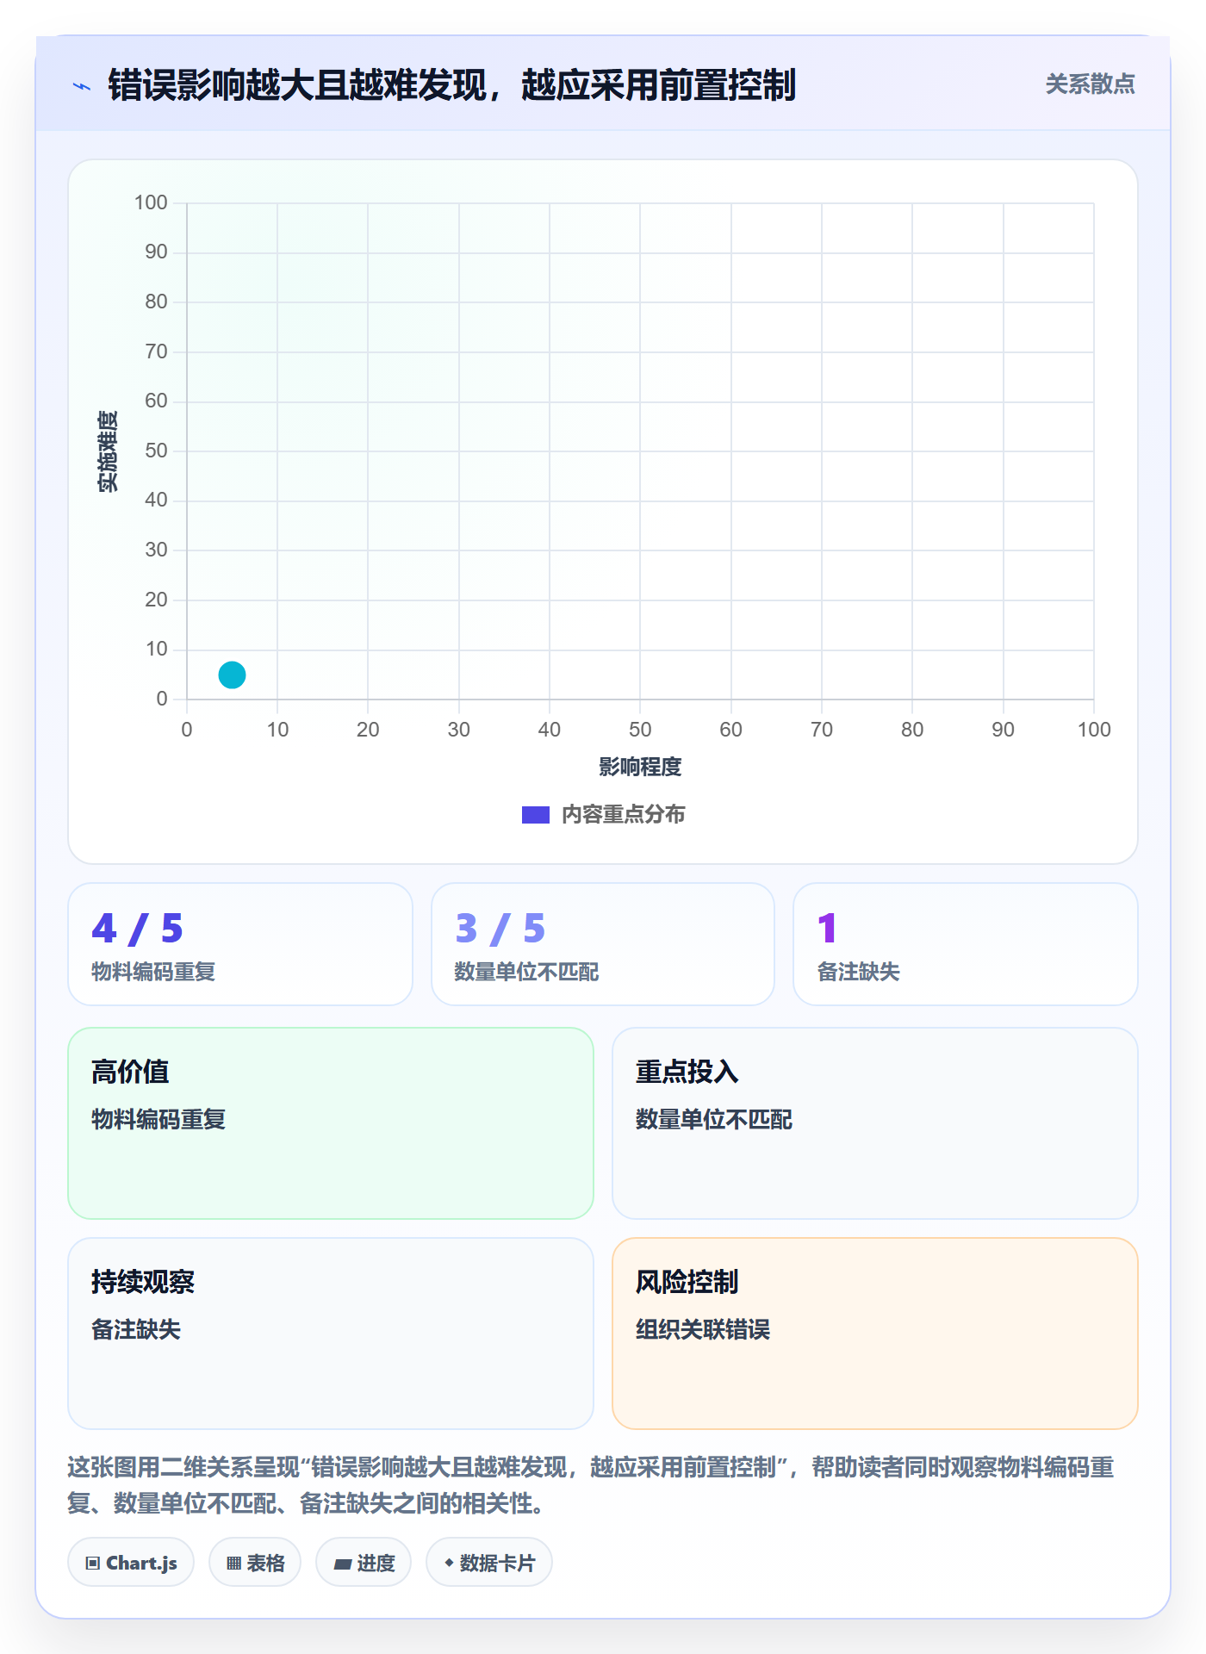Click the 表格 tag chip

(255, 1563)
